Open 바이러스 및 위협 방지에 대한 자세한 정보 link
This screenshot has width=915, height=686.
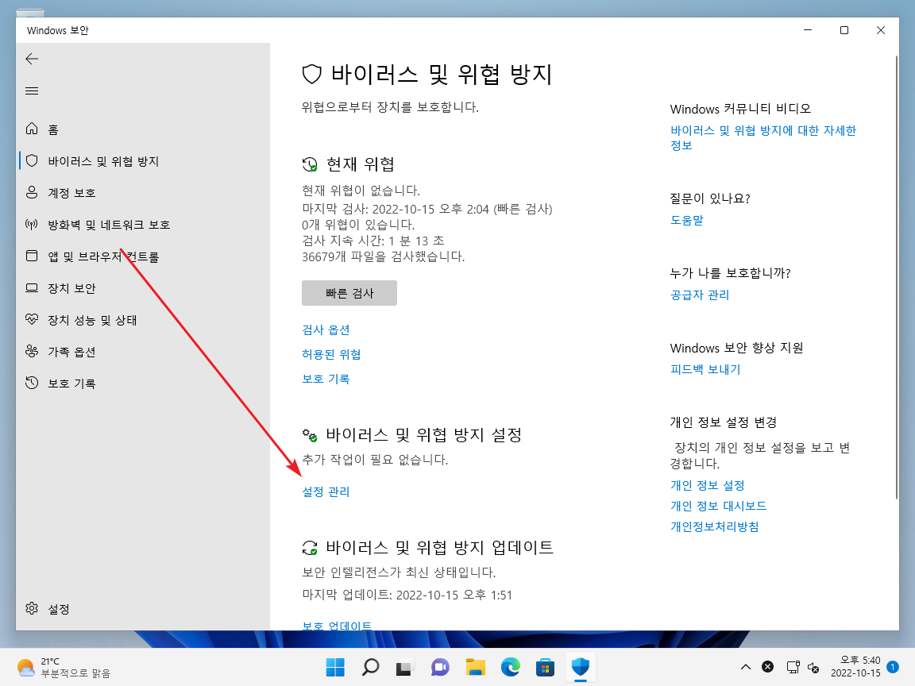coord(762,137)
